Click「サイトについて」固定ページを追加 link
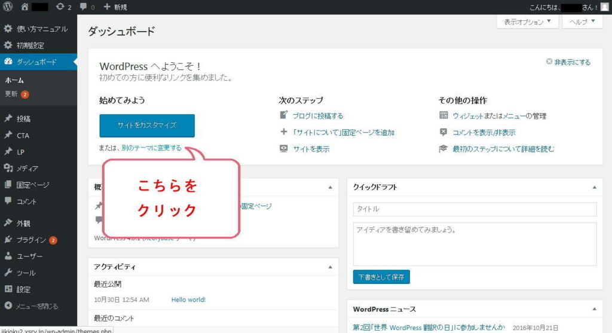The width and height of the screenshot is (612, 333). 344,132
